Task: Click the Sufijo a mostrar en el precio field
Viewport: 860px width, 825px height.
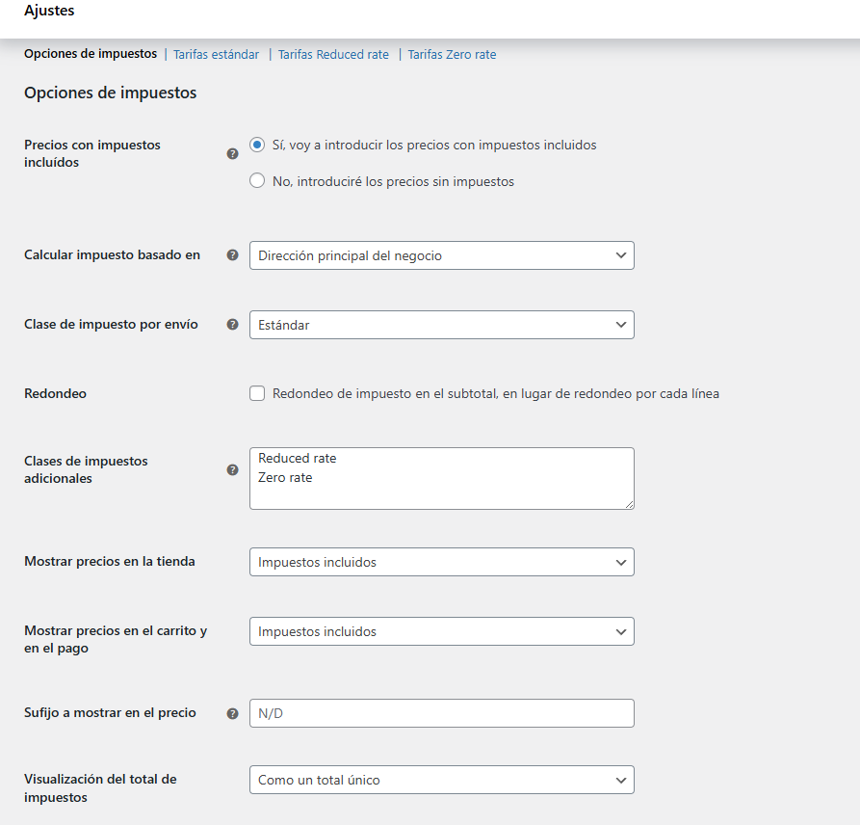Action: pos(441,713)
